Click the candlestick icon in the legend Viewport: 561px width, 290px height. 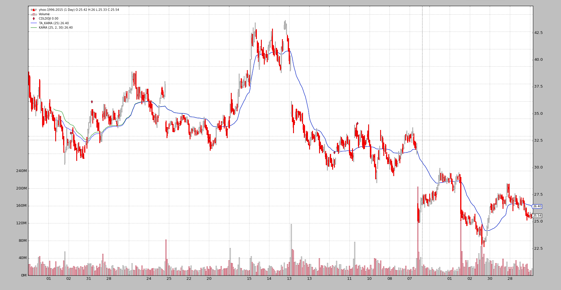(34, 10)
